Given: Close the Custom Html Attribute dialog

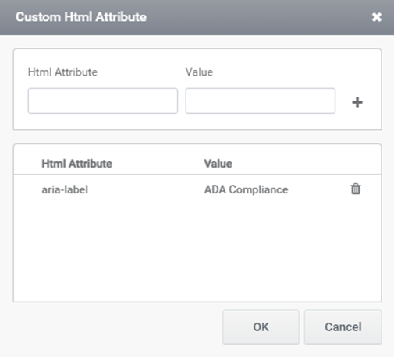Looking at the screenshot, I should tap(377, 17).
